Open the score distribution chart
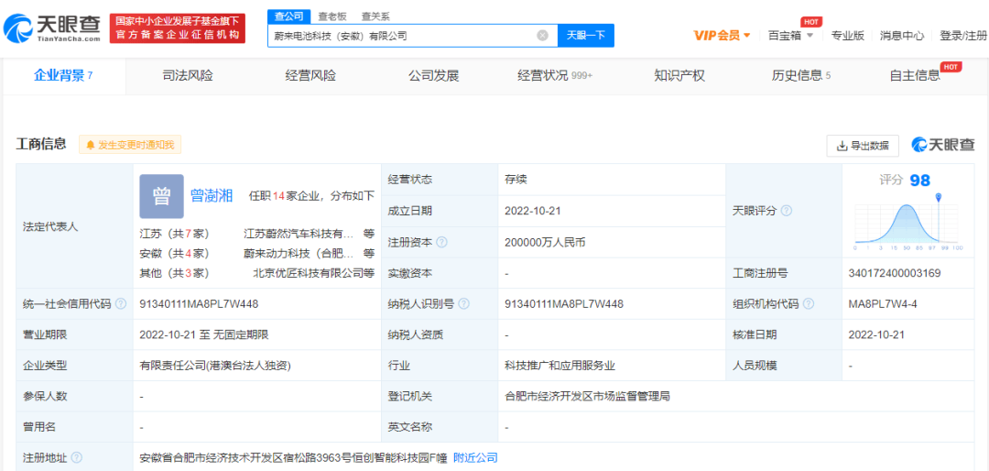 click(907, 223)
